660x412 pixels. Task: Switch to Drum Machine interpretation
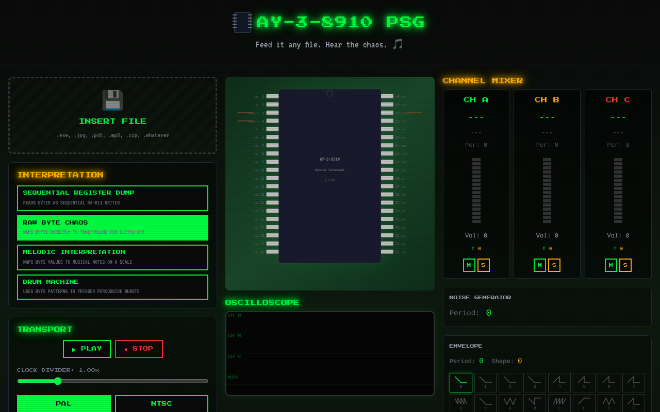click(112, 287)
